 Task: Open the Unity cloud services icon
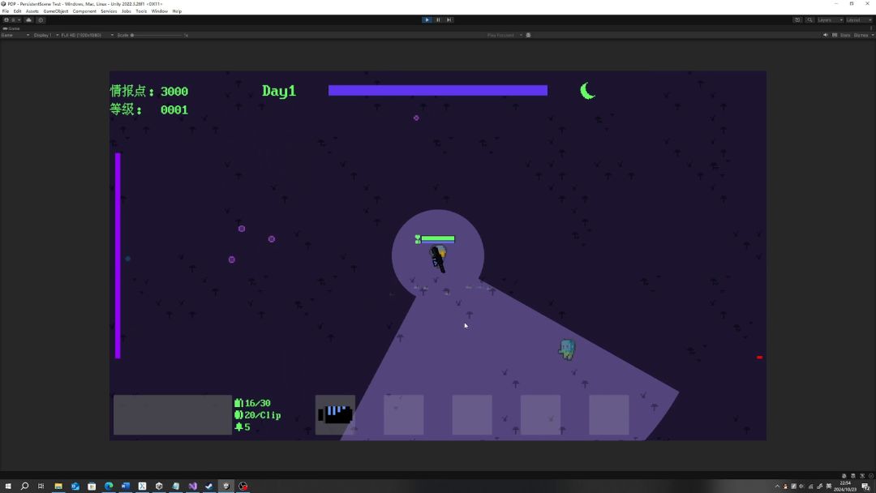(x=29, y=19)
